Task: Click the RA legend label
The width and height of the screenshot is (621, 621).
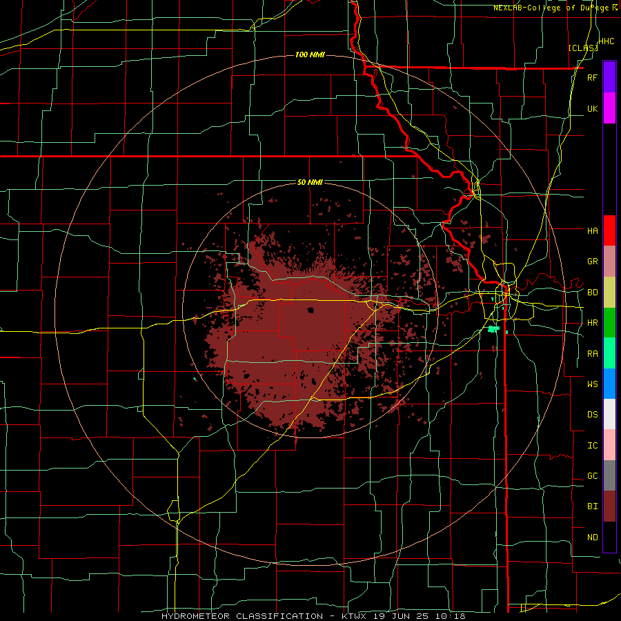Action: [592, 354]
